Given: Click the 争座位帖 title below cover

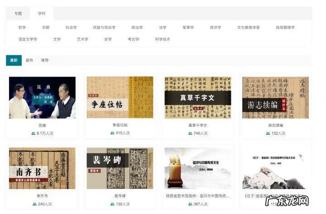Looking at the screenshot, I should point(120,125).
